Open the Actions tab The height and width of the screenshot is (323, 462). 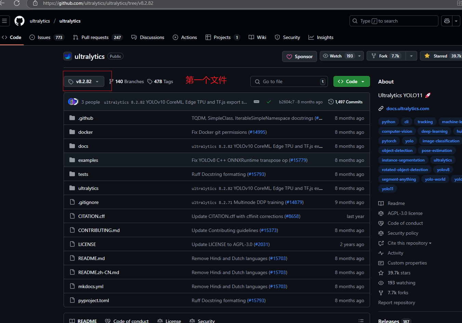point(185,37)
